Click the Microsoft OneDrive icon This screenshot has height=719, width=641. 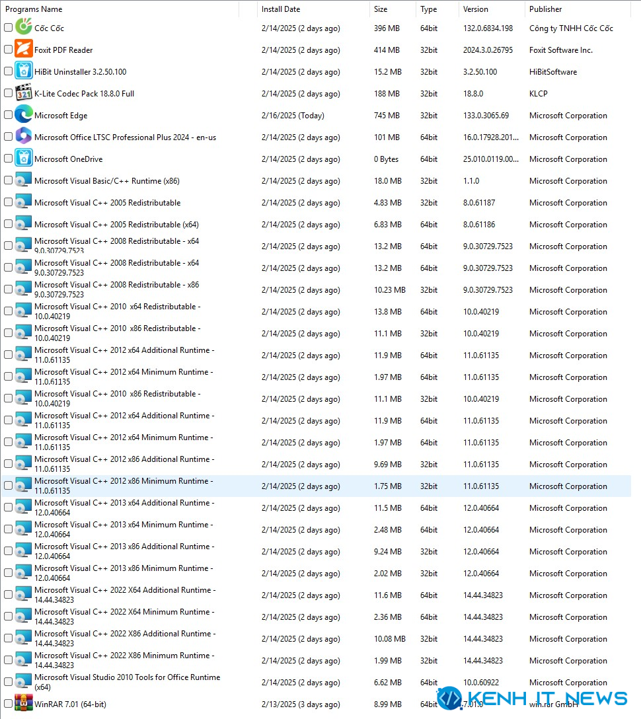point(23,158)
